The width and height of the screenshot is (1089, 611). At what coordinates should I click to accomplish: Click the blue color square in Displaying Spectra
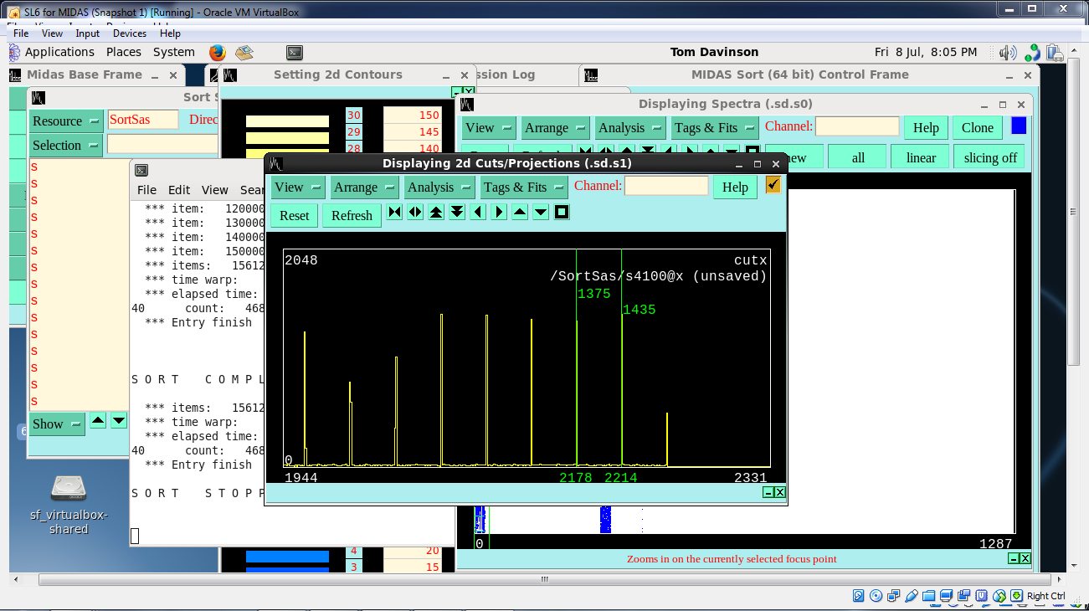[x=1019, y=126]
